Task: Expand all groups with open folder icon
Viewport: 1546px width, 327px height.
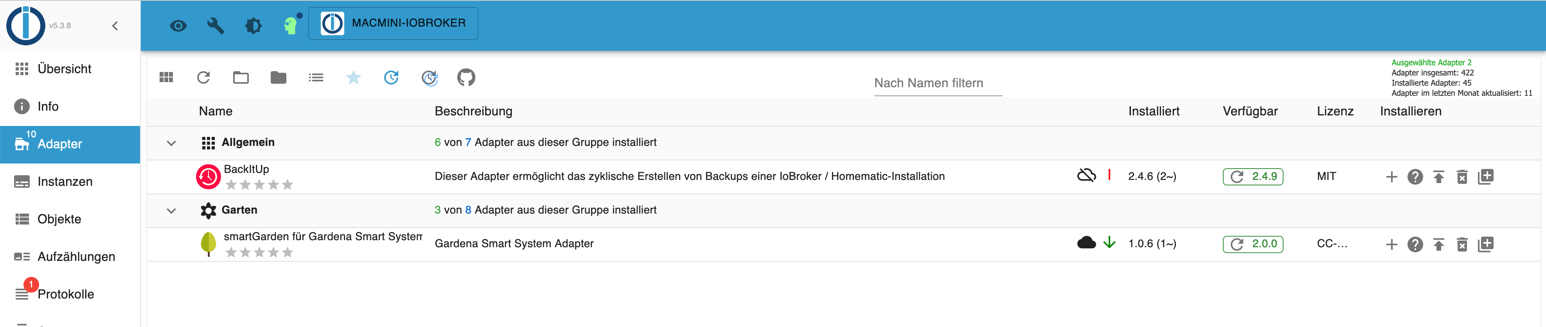Action: [241, 77]
